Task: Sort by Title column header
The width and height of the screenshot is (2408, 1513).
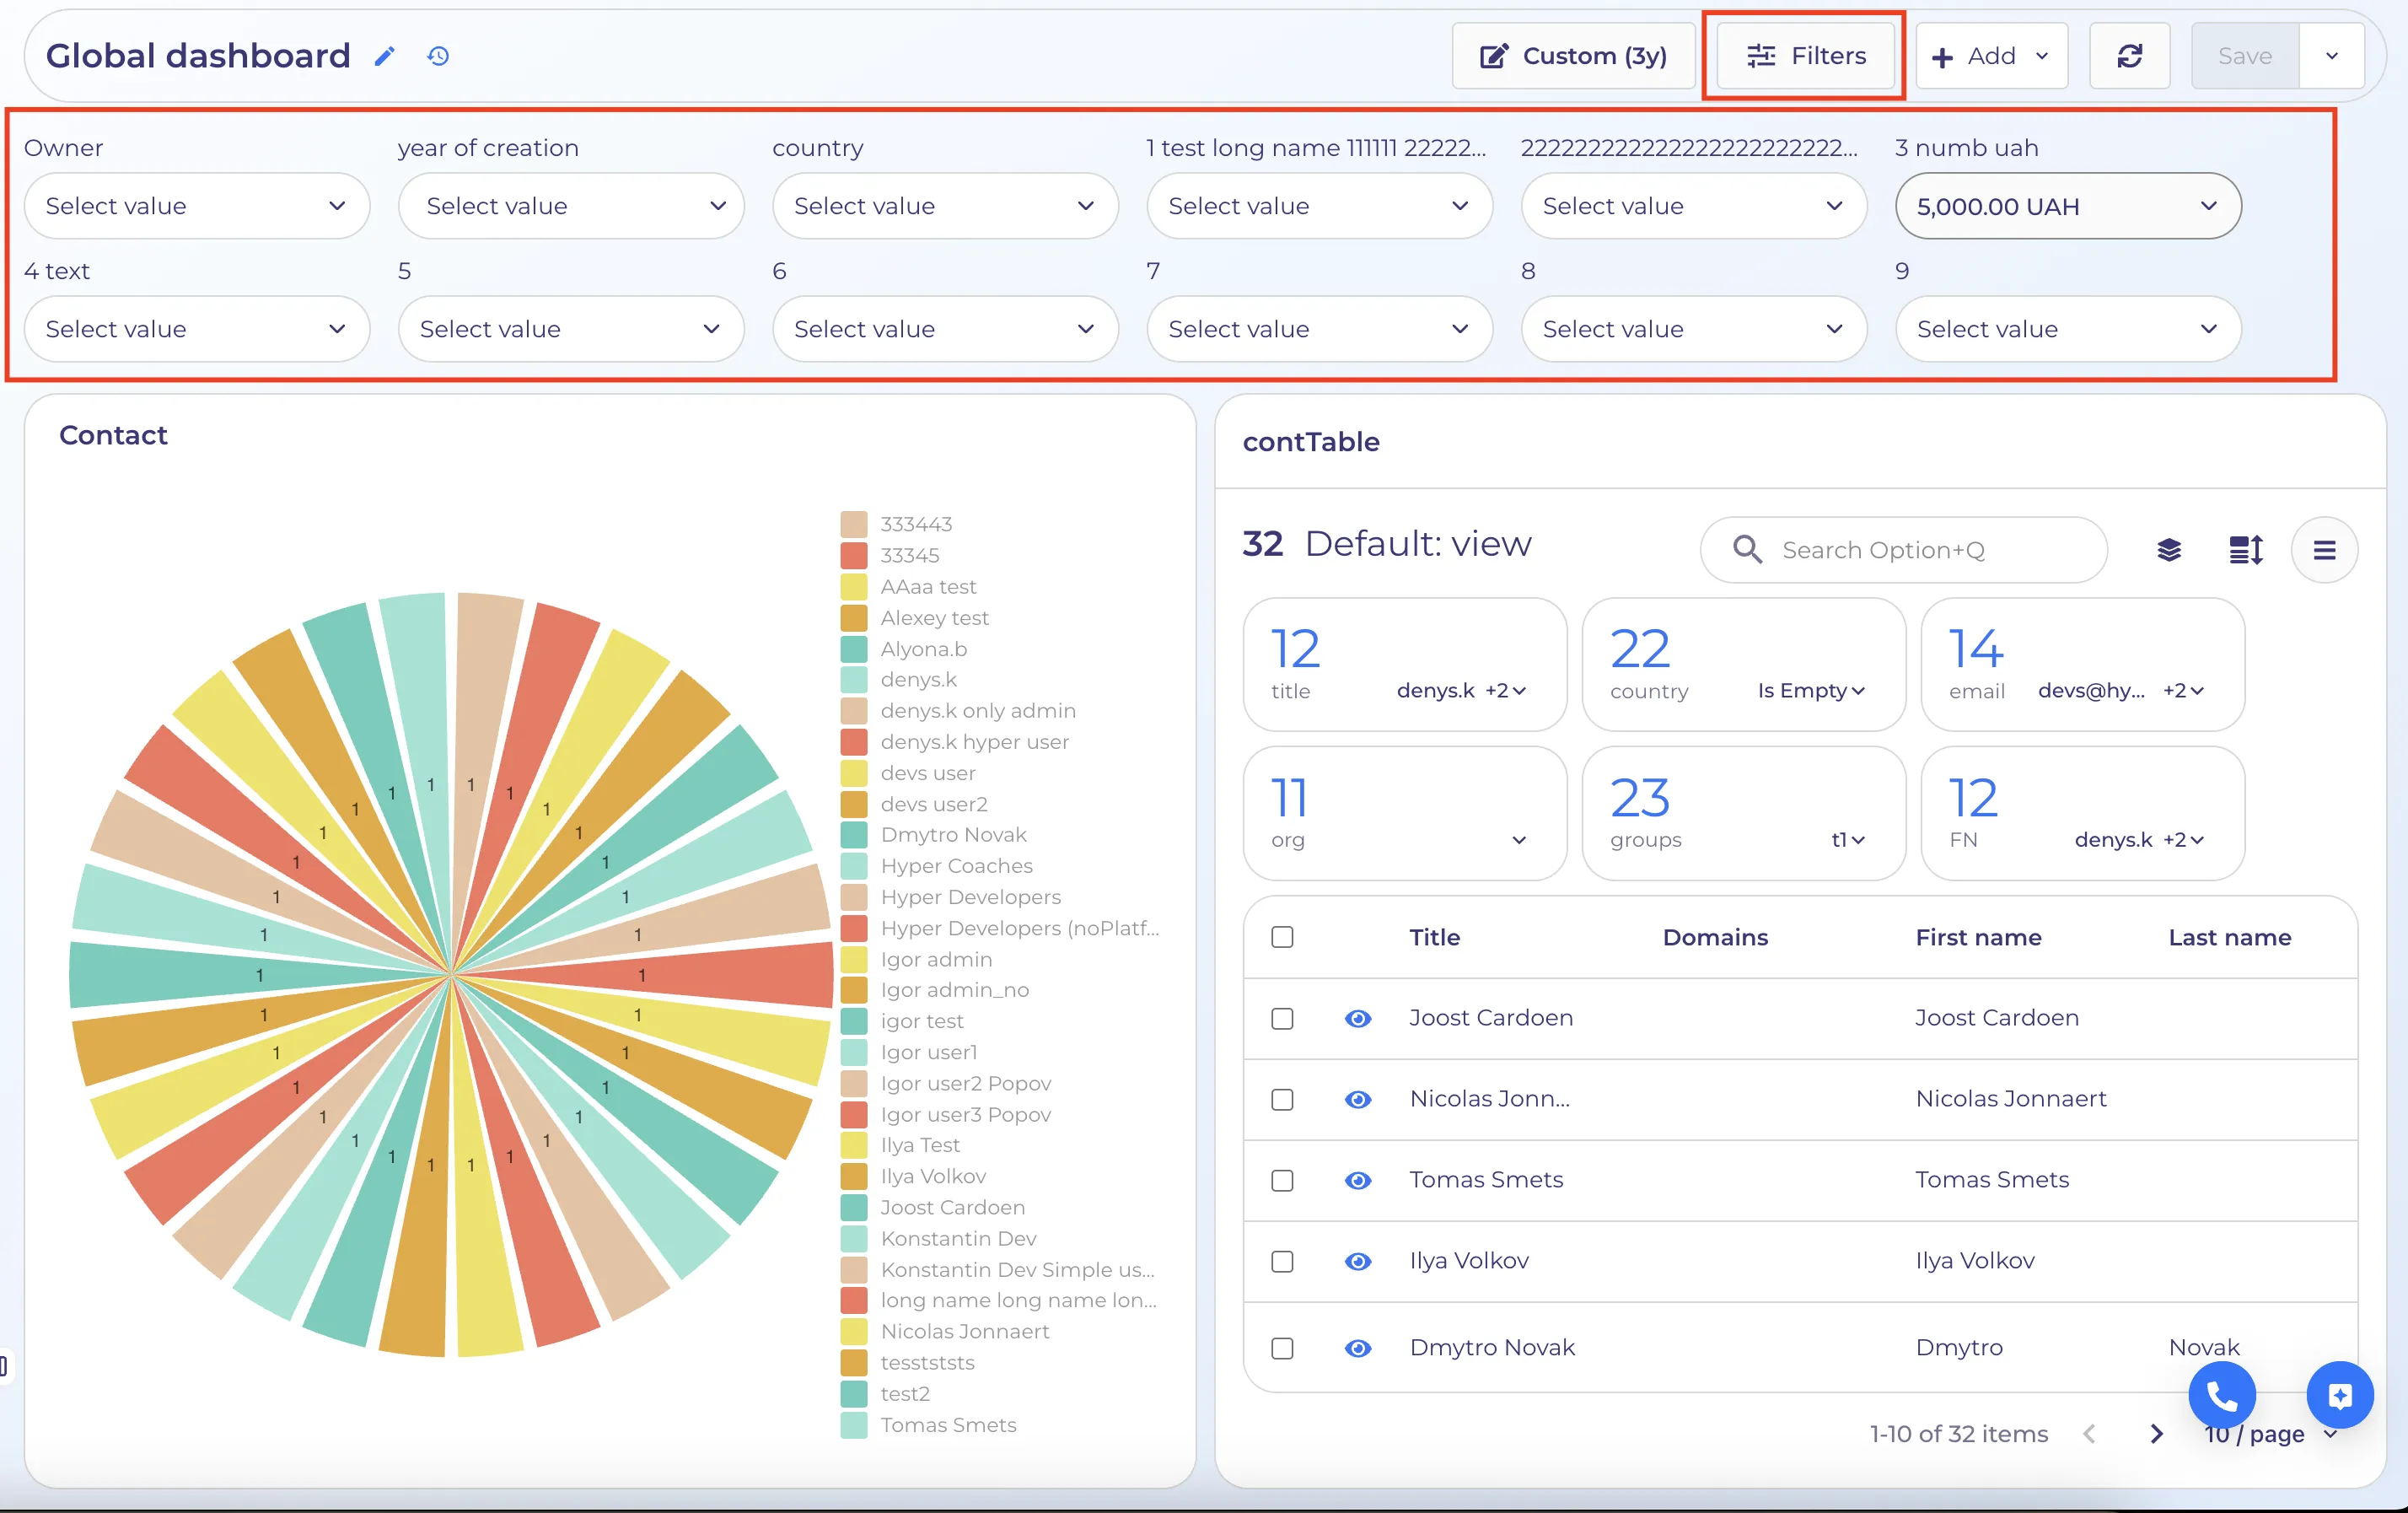Action: tap(1434, 937)
